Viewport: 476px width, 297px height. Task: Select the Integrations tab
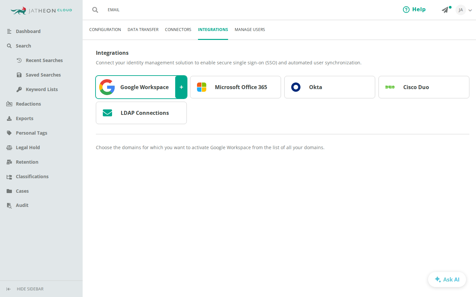coord(213,30)
